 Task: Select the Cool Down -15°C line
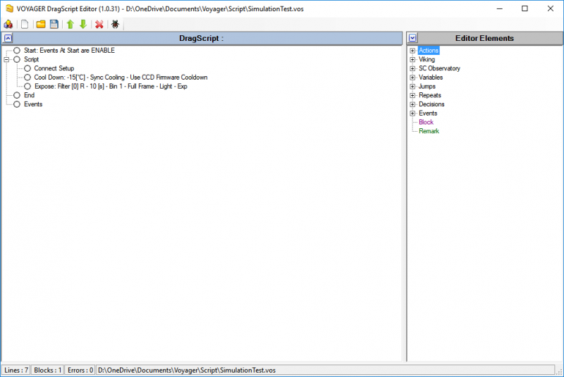tap(121, 78)
